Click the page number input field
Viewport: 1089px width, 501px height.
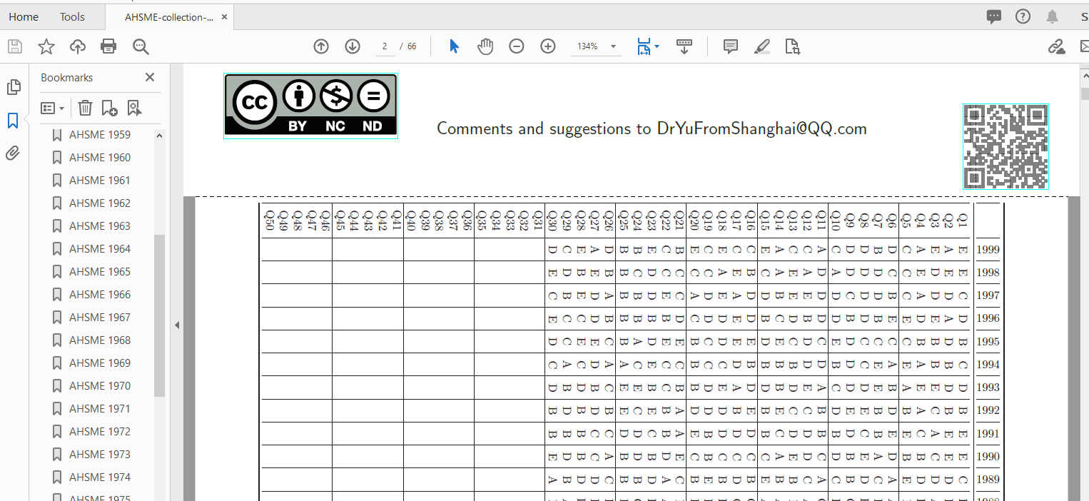point(385,46)
